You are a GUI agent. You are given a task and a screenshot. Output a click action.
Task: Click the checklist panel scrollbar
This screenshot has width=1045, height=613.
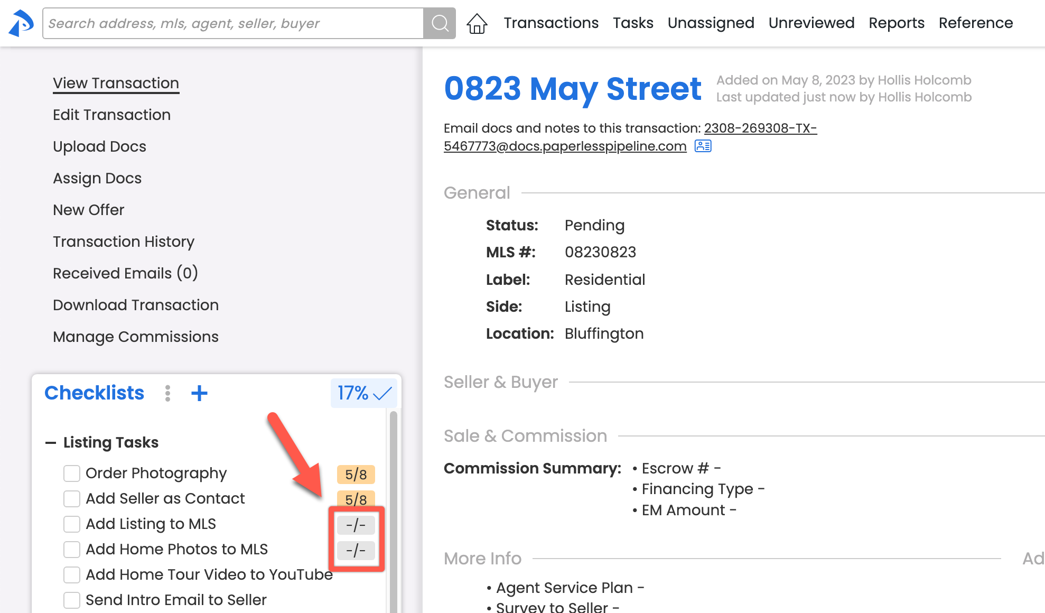(393, 507)
